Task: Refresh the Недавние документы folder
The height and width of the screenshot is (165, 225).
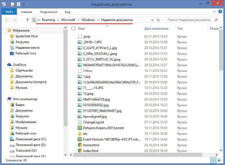Action: coord(159,20)
